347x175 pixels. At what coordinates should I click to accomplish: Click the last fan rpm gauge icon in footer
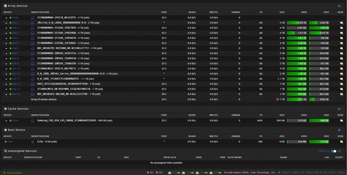(x=211, y=173)
